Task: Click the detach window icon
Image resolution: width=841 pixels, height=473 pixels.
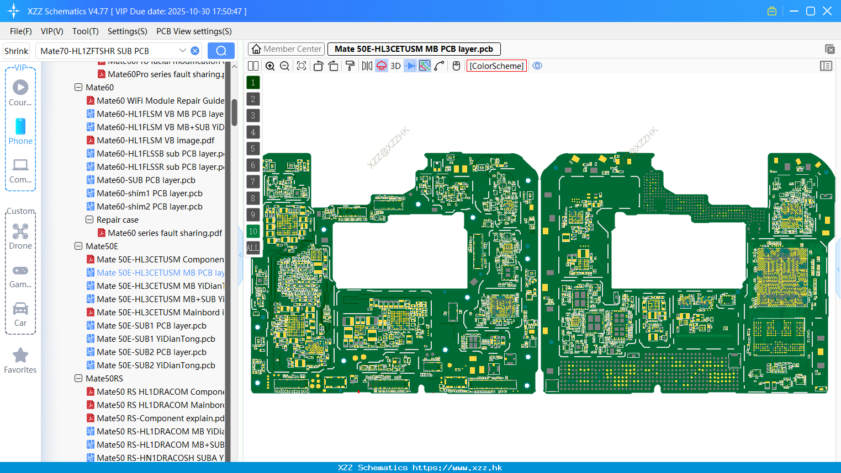Action: pyautogui.click(x=829, y=49)
